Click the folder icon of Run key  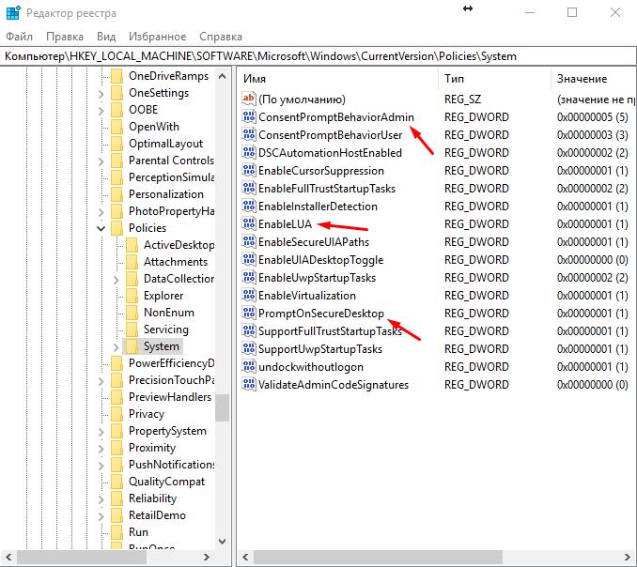click(x=117, y=532)
